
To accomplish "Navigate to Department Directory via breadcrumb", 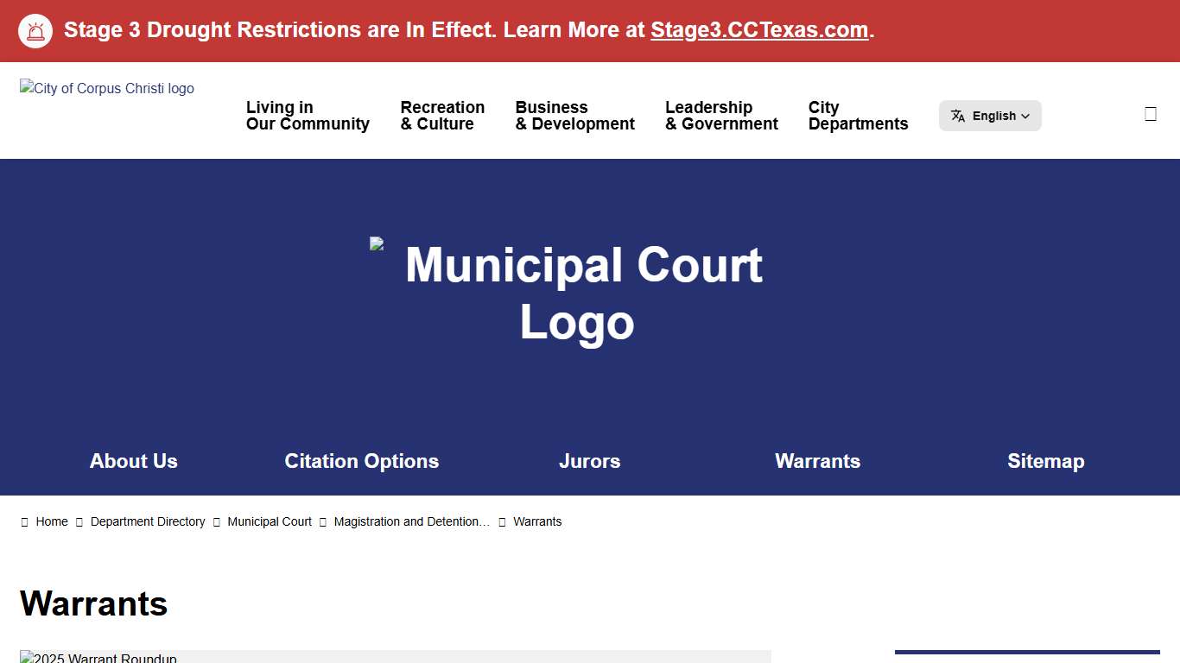I will [148, 521].
